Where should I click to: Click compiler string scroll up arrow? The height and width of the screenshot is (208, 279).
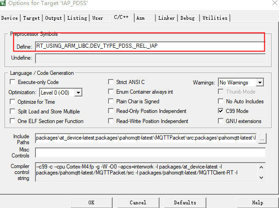click(x=262, y=167)
